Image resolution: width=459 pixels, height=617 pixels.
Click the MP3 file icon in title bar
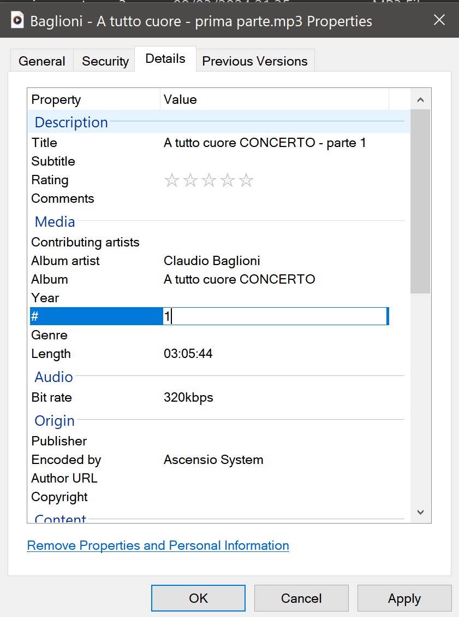pyautogui.click(x=17, y=21)
